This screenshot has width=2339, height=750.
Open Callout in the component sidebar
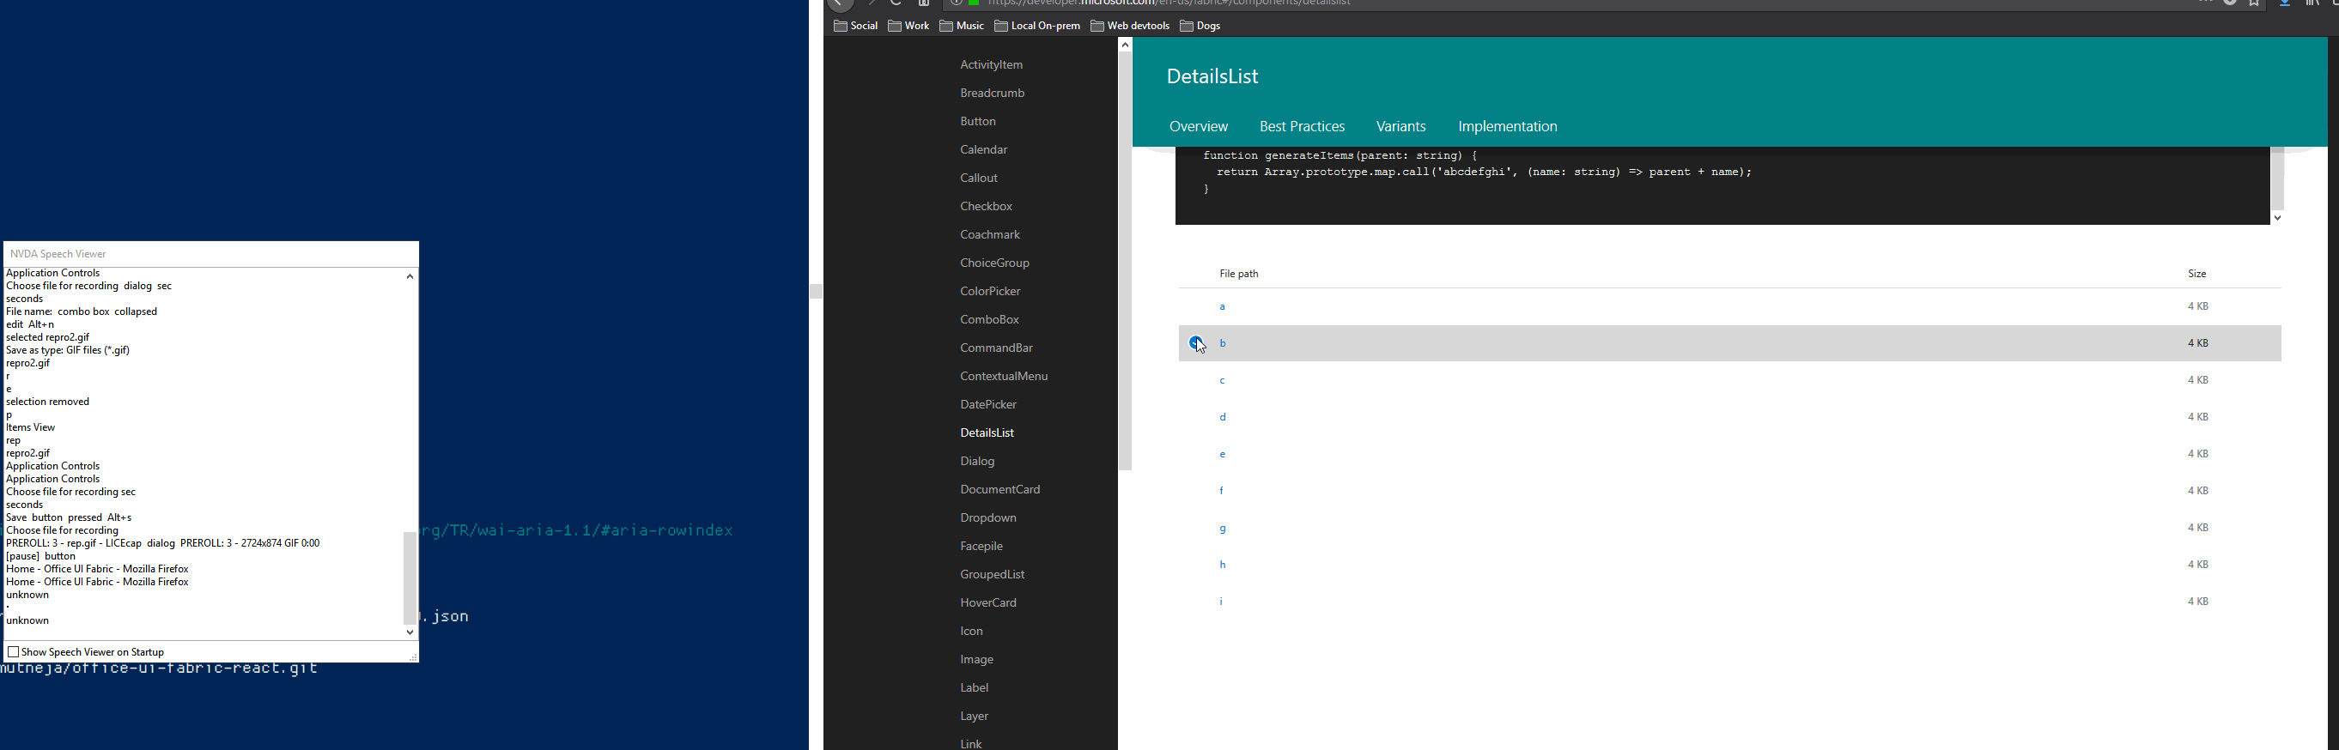click(979, 178)
